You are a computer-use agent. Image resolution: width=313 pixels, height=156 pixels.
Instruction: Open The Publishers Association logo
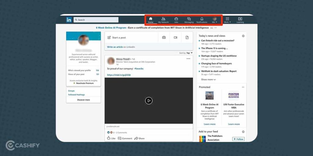click(x=202, y=139)
